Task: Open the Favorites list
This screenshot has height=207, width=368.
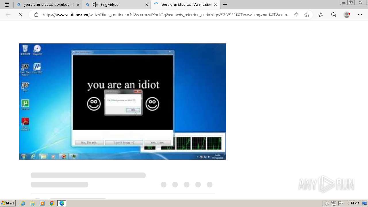Action: [x=321, y=15]
